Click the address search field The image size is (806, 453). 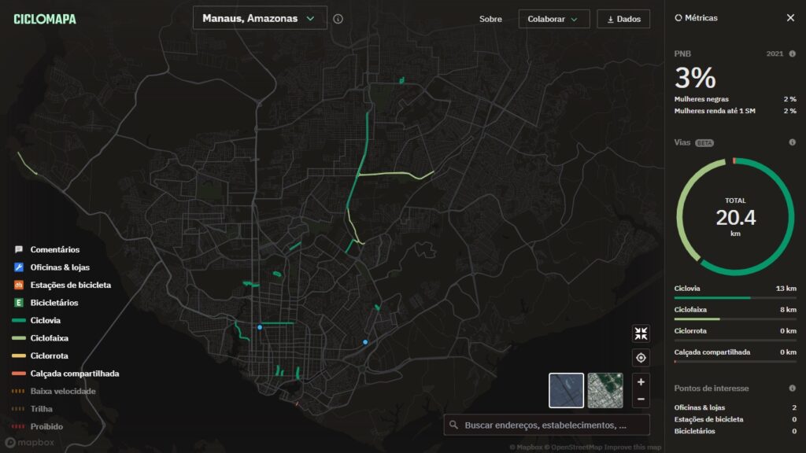tap(546, 425)
